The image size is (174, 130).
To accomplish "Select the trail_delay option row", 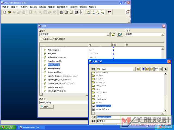I will pyautogui.click(x=54, y=65).
